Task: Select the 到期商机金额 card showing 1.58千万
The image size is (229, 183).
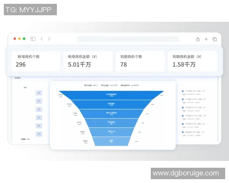Action: click(x=192, y=61)
